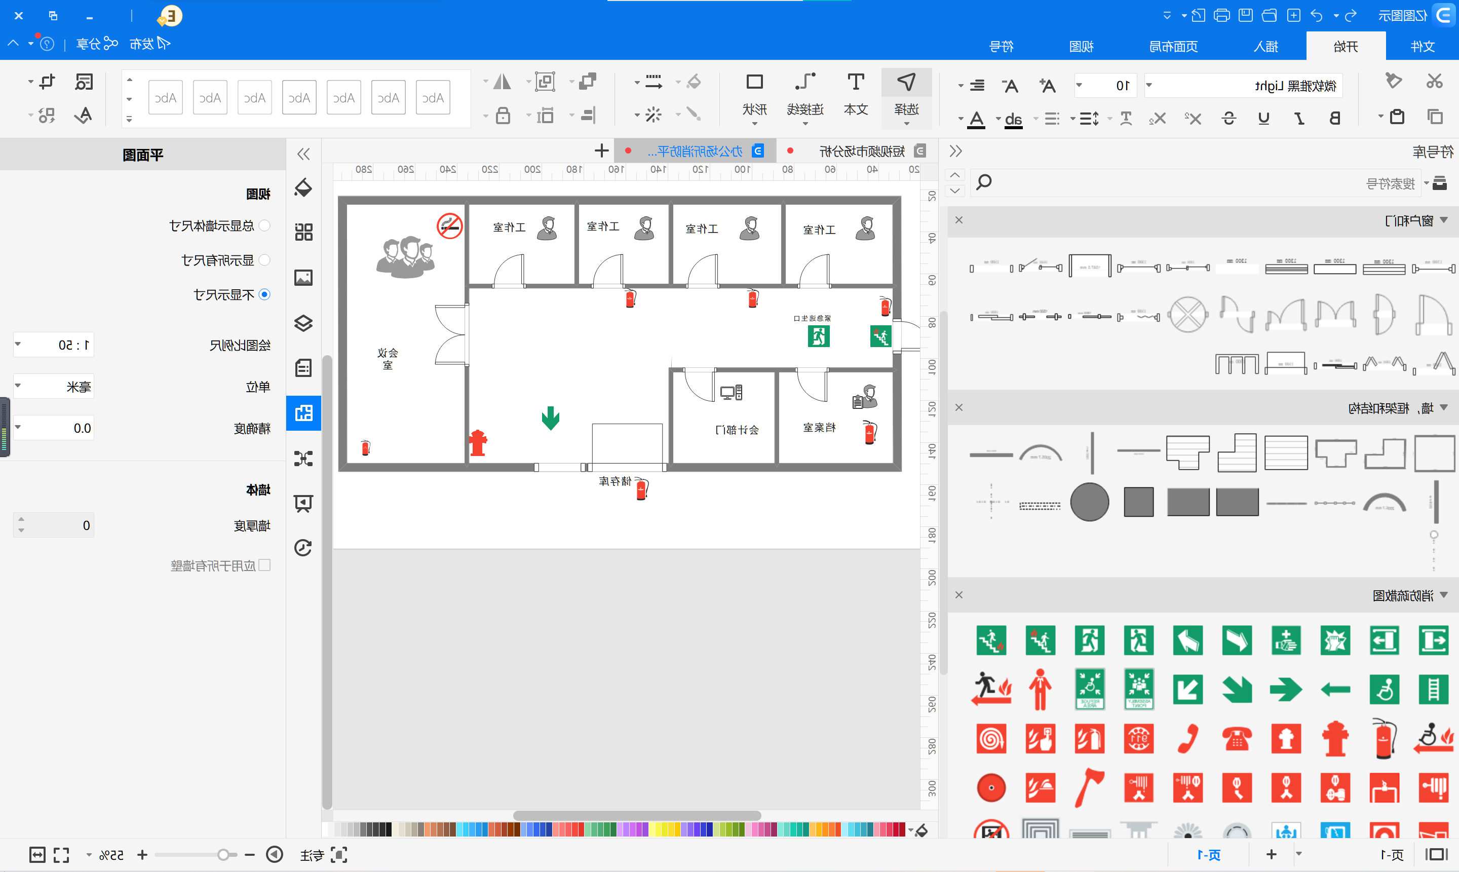Collapse the 墙、框架和结构 section

(x=1444, y=408)
